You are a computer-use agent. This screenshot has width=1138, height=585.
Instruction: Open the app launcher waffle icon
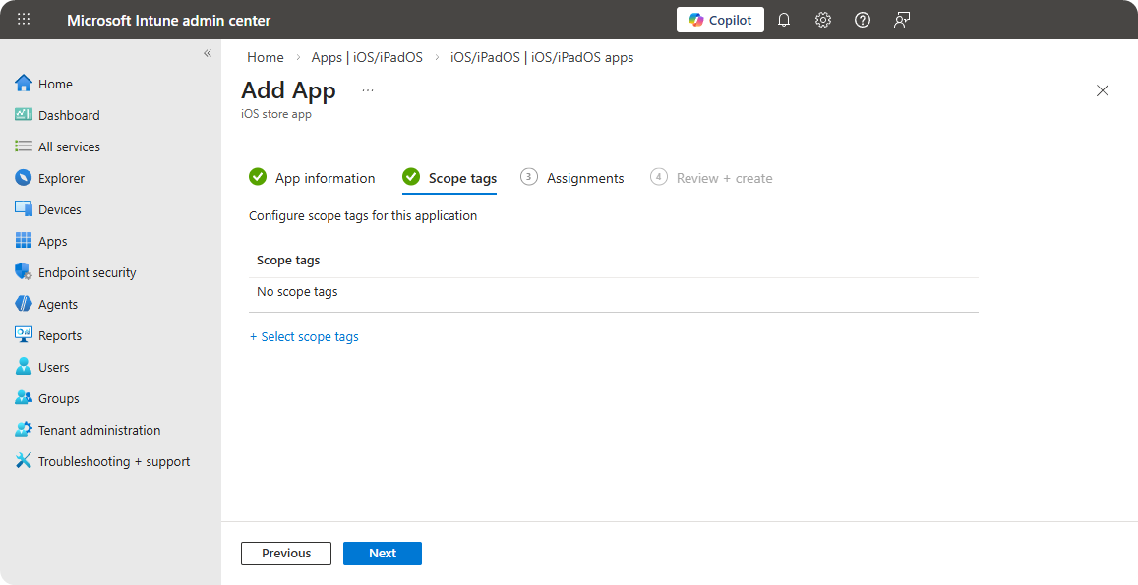(x=24, y=20)
